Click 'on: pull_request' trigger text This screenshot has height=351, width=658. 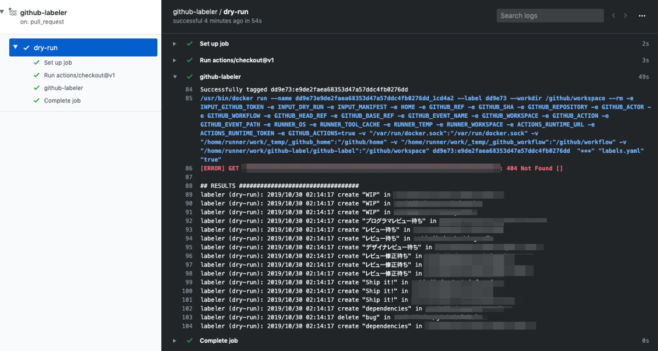[x=42, y=21]
